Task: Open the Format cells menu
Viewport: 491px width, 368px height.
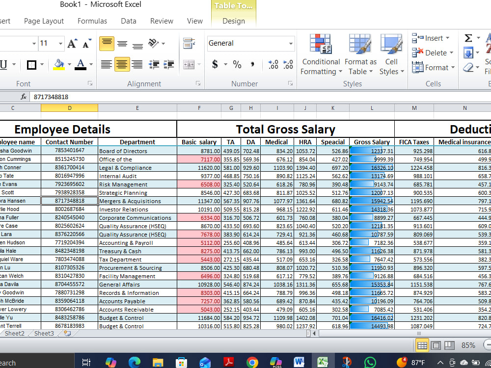Action: [434, 67]
